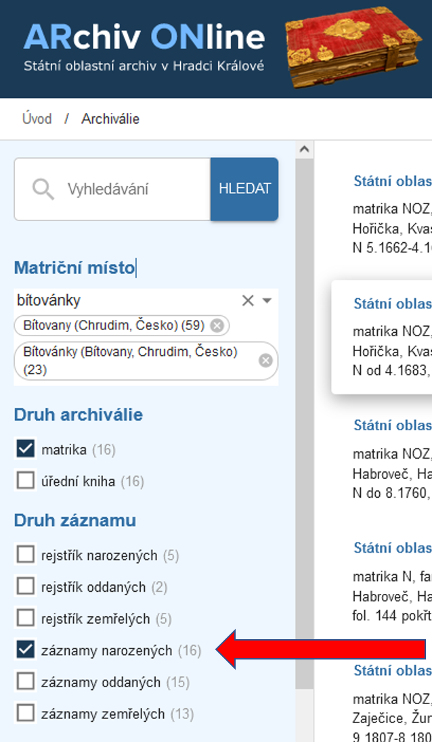Image resolution: width=432 pixels, height=742 pixels.
Task: Select Archiválie in the breadcrumb
Action: click(110, 118)
